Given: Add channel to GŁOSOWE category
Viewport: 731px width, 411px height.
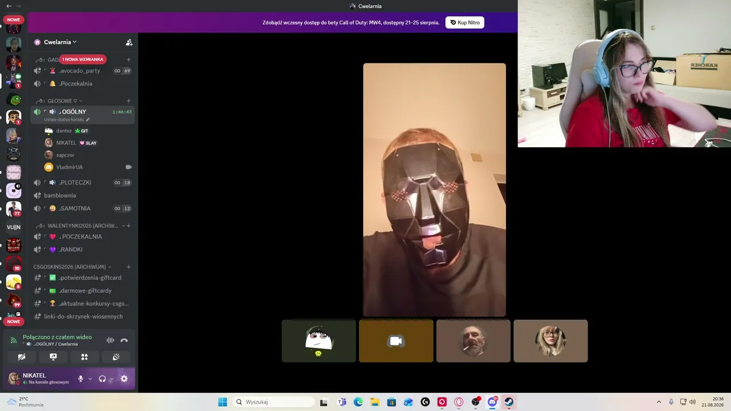Looking at the screenshot, I should point(128,101).
